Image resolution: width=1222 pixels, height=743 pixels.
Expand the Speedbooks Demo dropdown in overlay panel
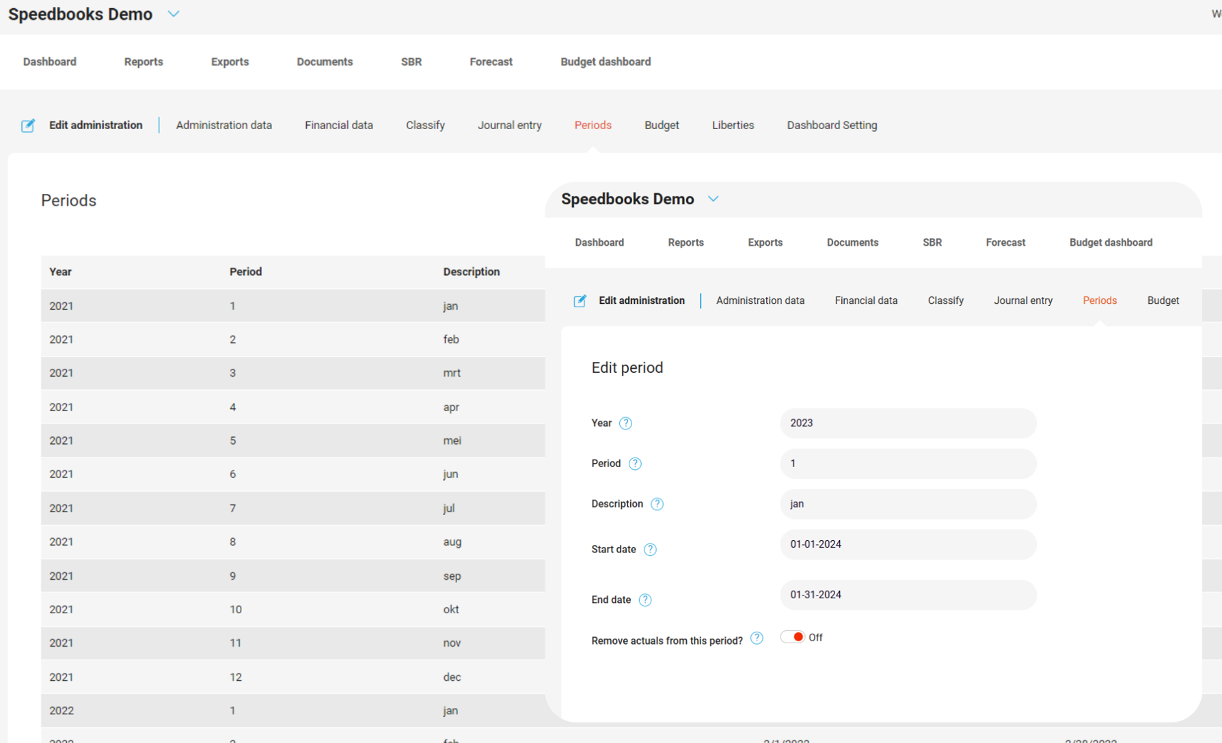coord(713,199)
